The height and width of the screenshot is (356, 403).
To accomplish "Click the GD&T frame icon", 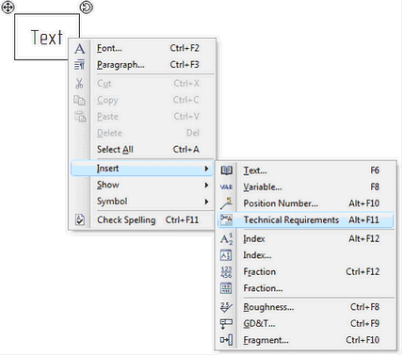I will point(226,324).
